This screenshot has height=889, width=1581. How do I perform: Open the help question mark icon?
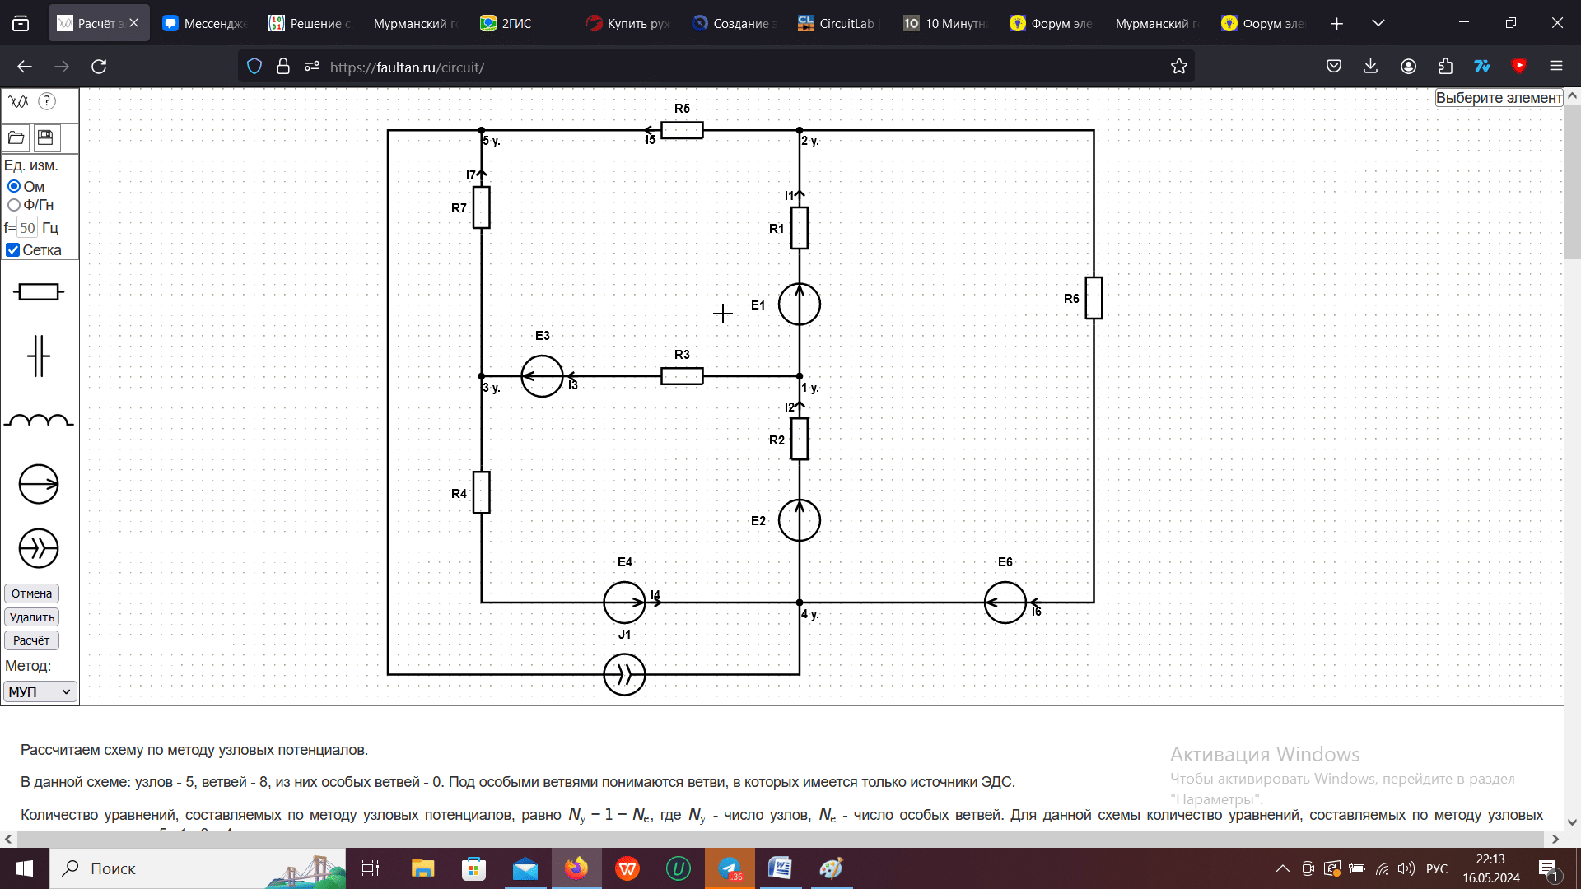pos(48,101)
